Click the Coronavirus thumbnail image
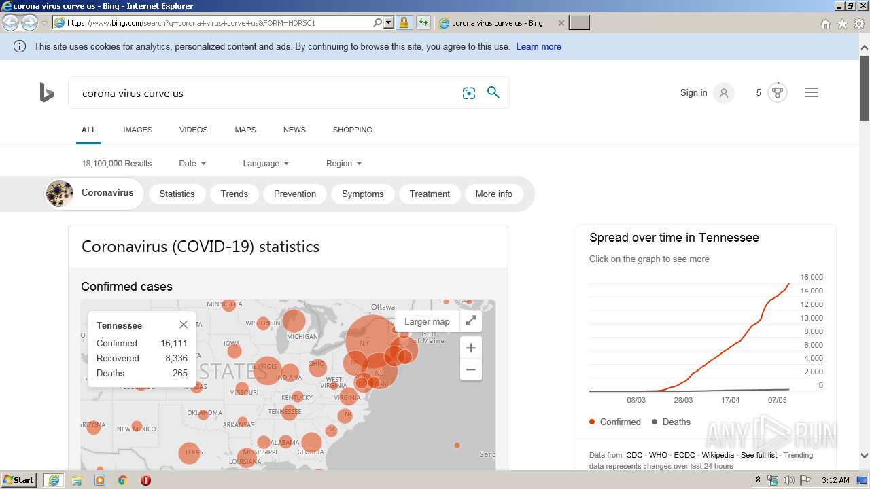Viewport: 870px width, 489px height. (x=60, y=194)
